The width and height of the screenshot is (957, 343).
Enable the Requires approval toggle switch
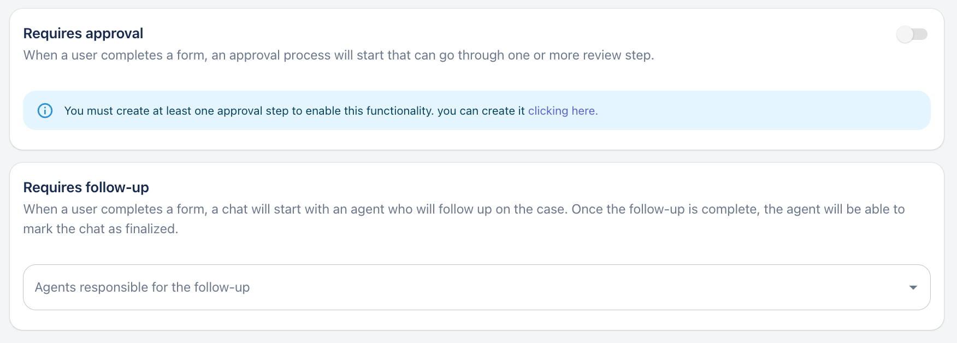click(x=912, y=34)
